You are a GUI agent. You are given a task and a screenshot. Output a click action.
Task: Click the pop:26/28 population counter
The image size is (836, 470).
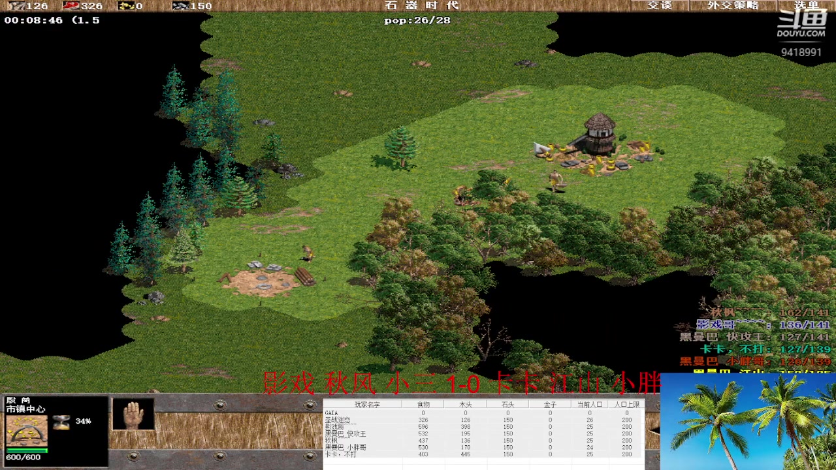(x=417, y=20)
